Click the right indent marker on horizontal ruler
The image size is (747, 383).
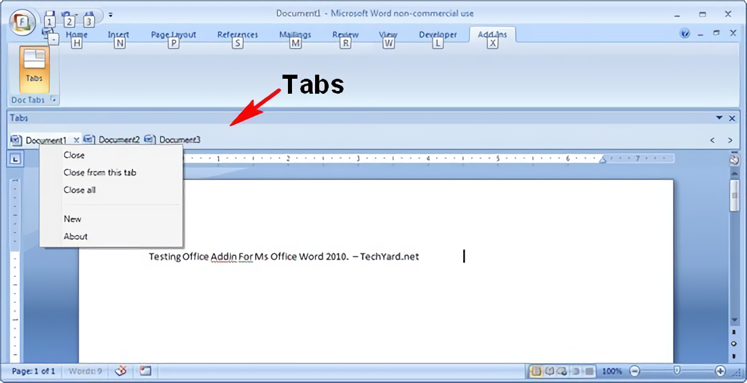602,160
